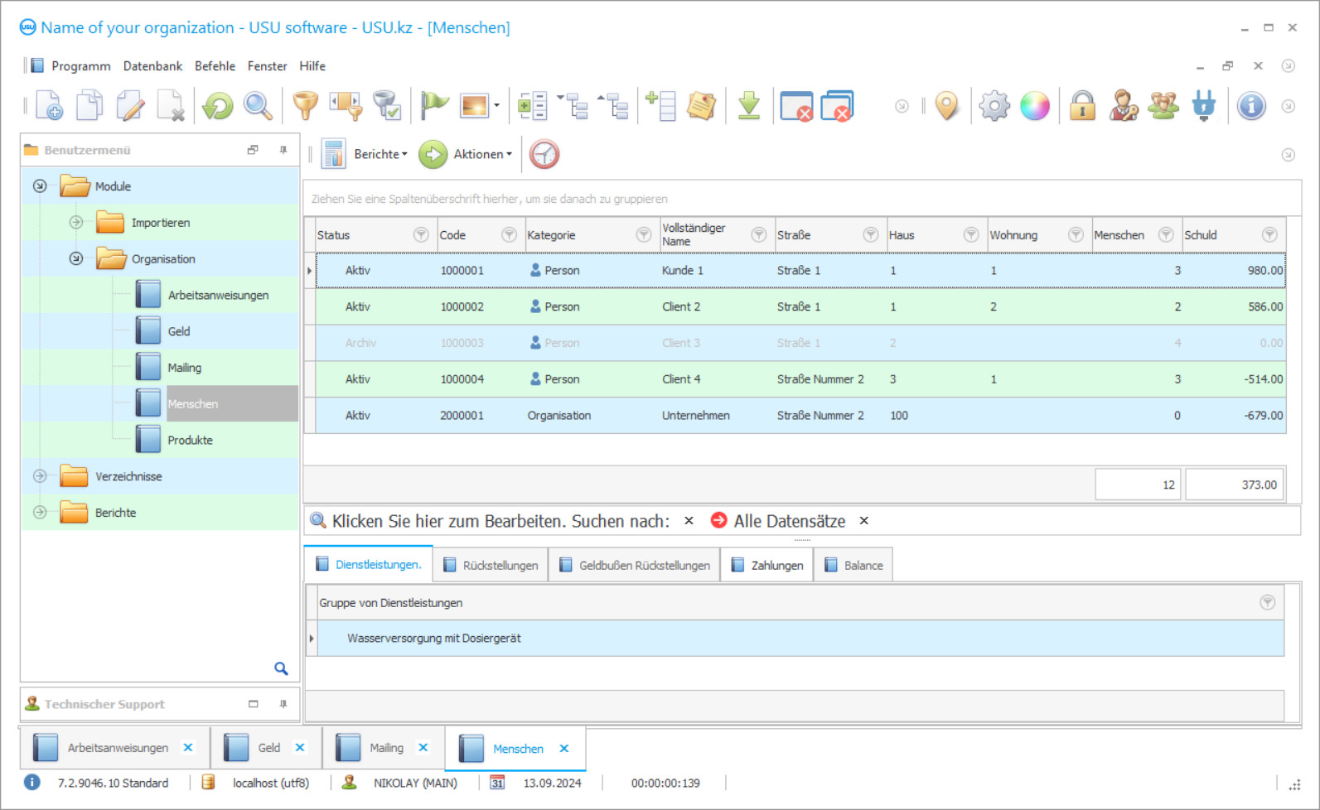Select the Wasserversorgung mit Dosiergerät row

pos(800,639)
